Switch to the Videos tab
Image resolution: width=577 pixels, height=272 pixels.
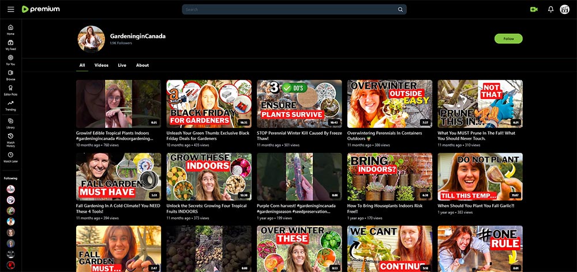tap(101, 65)
